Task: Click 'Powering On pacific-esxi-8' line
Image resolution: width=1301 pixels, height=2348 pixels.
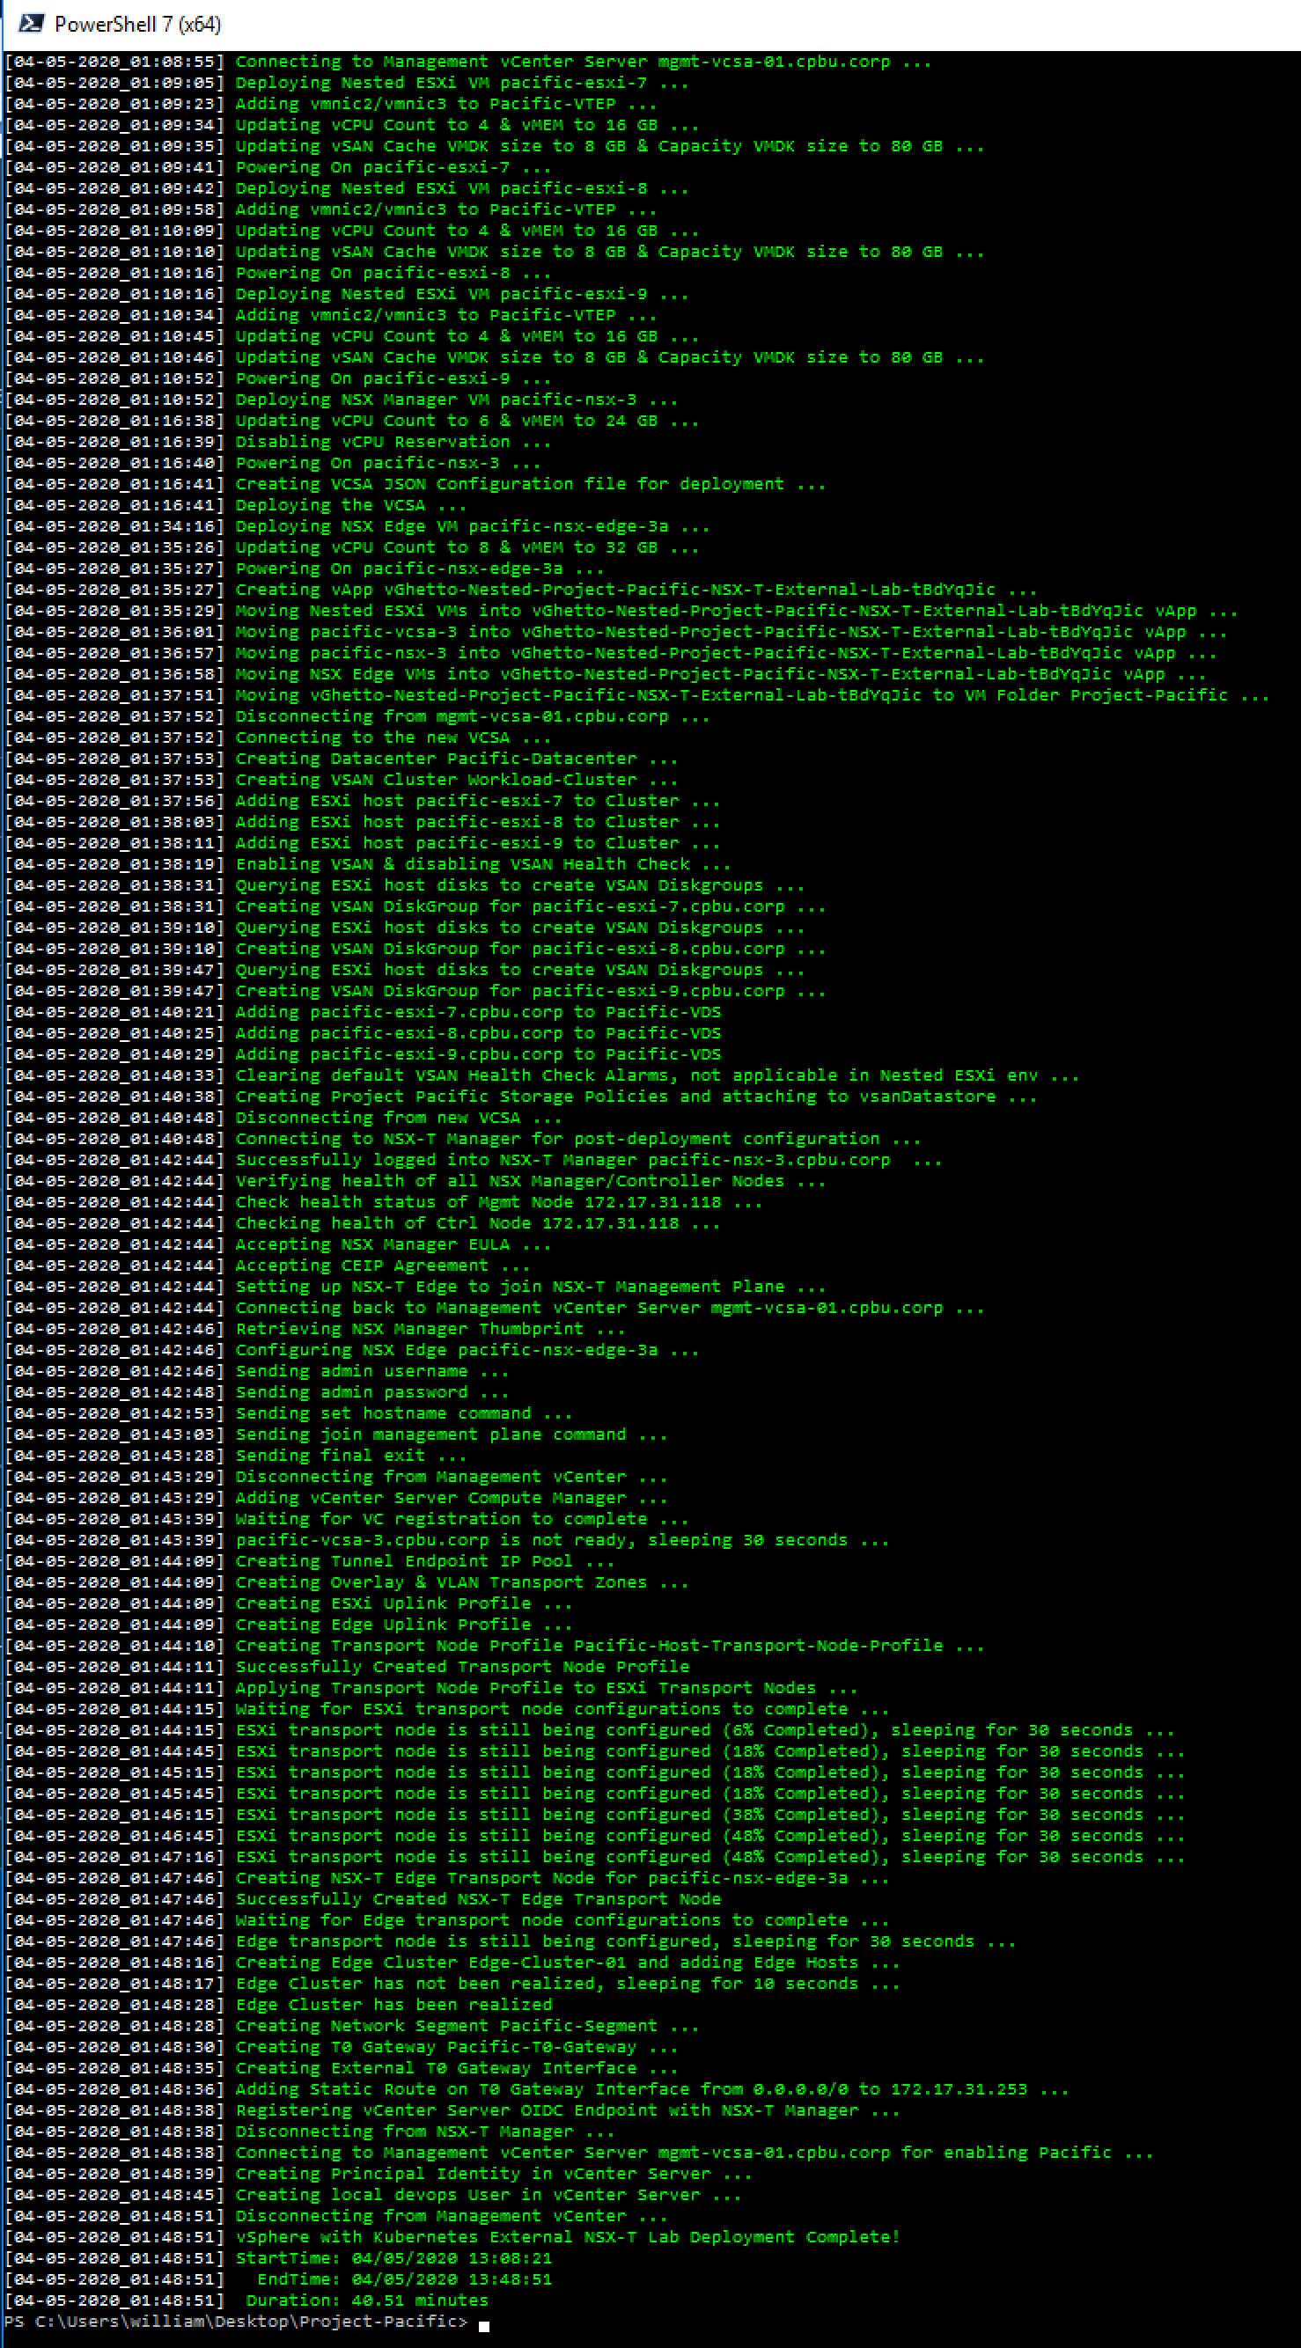Action: click(278, 274)
